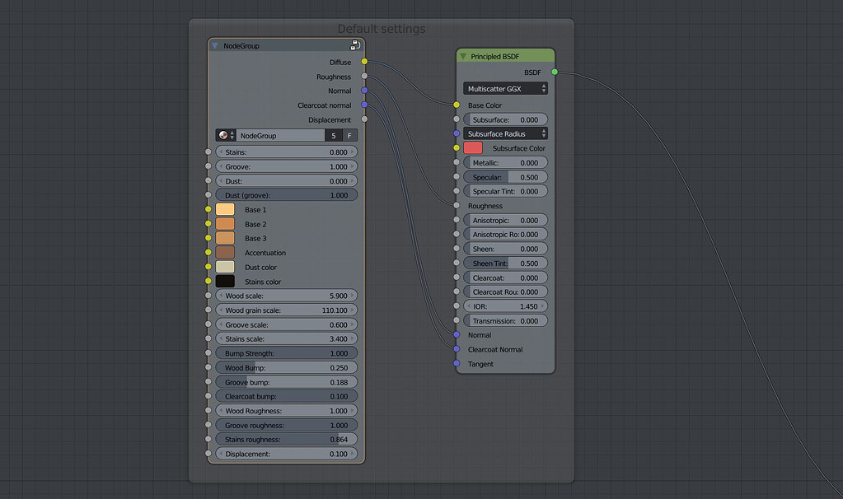Click the NodeGroup Normal output socket
Image resolution: width=843 pixels, height=499 pixels.
[364, 91]
